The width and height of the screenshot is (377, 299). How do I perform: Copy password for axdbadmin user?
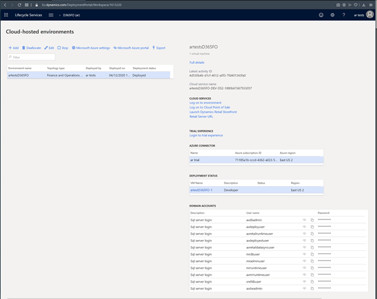(x=312, y=220)
